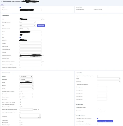Click the Passwort input field

pos(30,43)
